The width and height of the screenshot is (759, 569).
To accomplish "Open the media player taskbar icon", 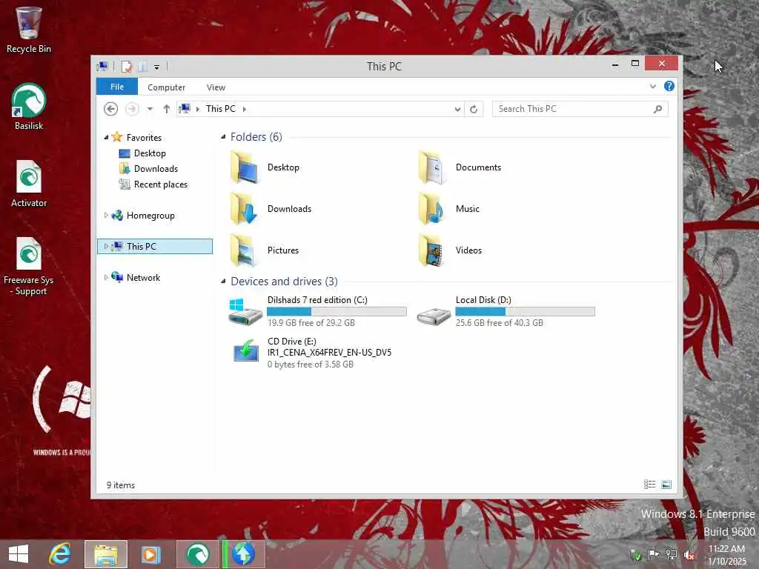I will click(x=150, y=554).
